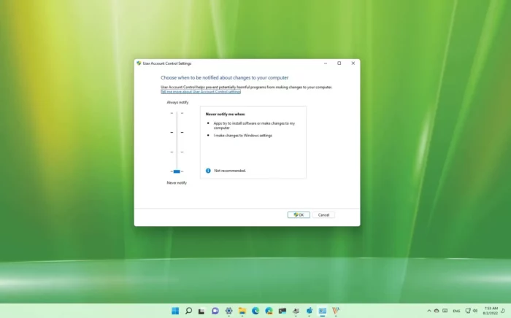Click the OK button with shield

[x=299, y=215]
